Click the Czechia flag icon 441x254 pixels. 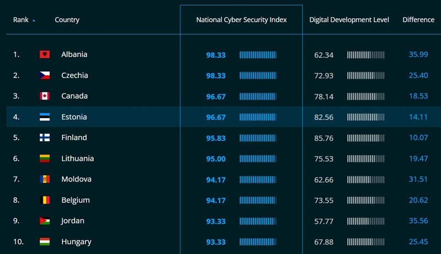[x=45, y=75]
